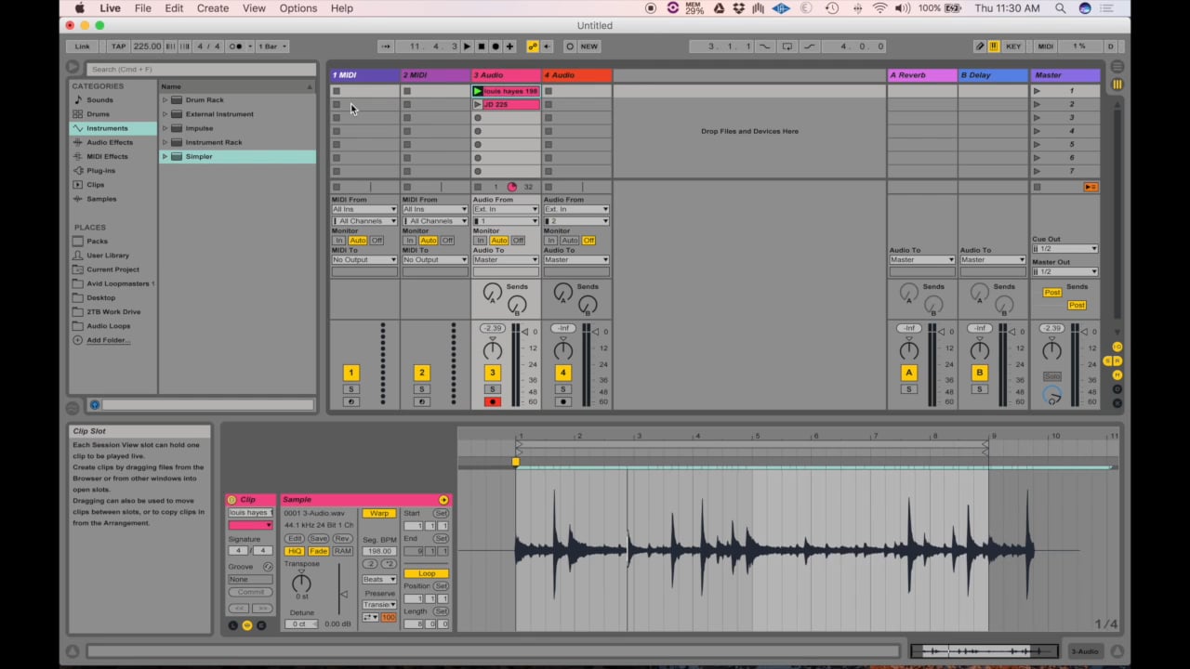Open the Audio To dropdown on track 3
Image resolution: width=1190 pixels, height=669 pixels.
[x=505, y=259]
